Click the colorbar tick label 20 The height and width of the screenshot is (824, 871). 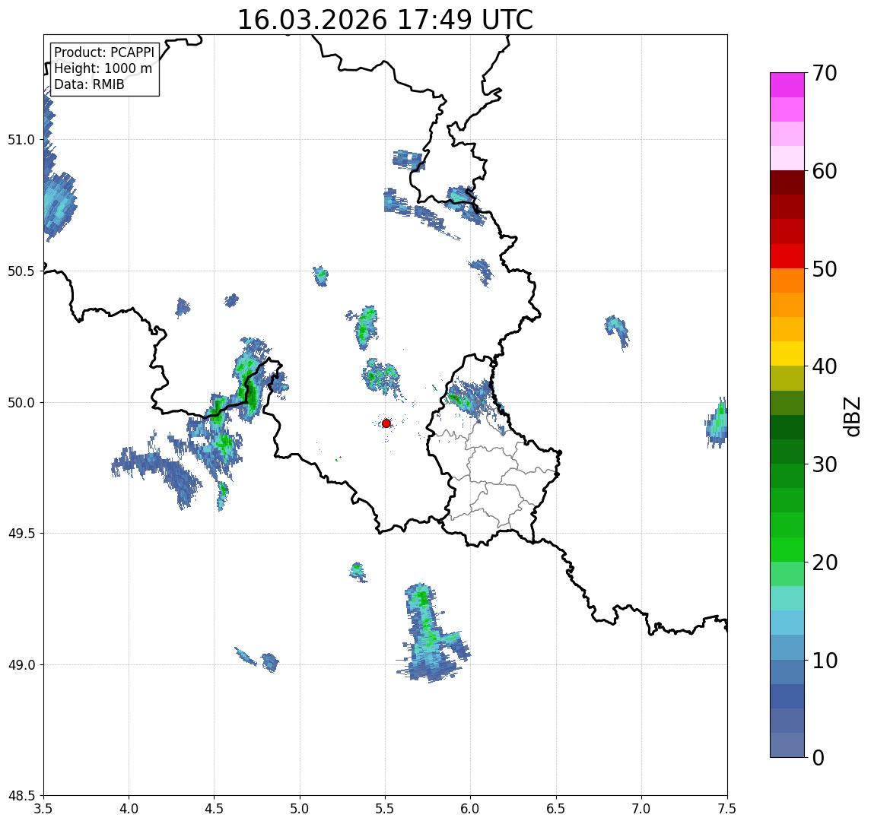point(825,563)
